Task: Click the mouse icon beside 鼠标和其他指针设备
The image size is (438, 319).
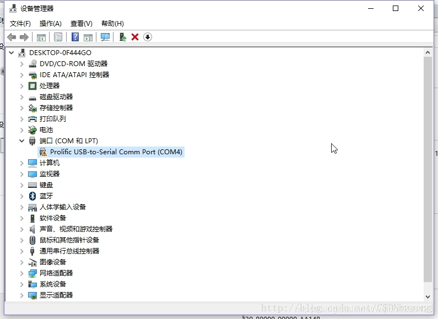Action: pyautogui.click(x=33, y=240)
